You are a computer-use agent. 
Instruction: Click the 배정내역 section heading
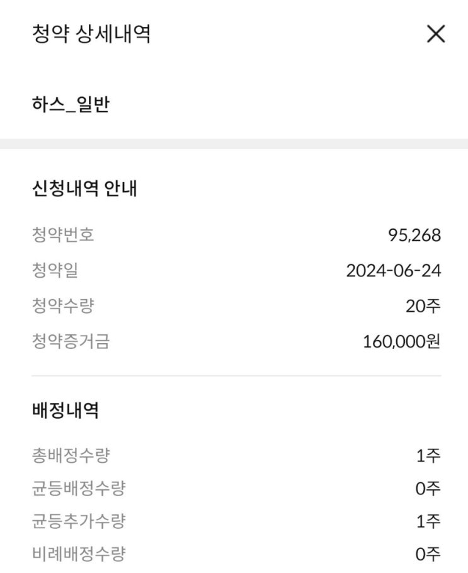click(x=65, y=411)
